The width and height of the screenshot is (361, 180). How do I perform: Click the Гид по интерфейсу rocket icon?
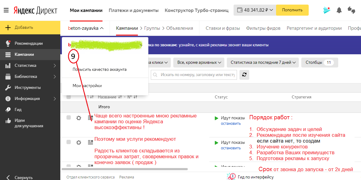point(231,177)
